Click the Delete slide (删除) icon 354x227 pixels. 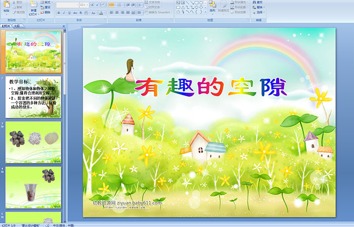[x=47, y=12]
